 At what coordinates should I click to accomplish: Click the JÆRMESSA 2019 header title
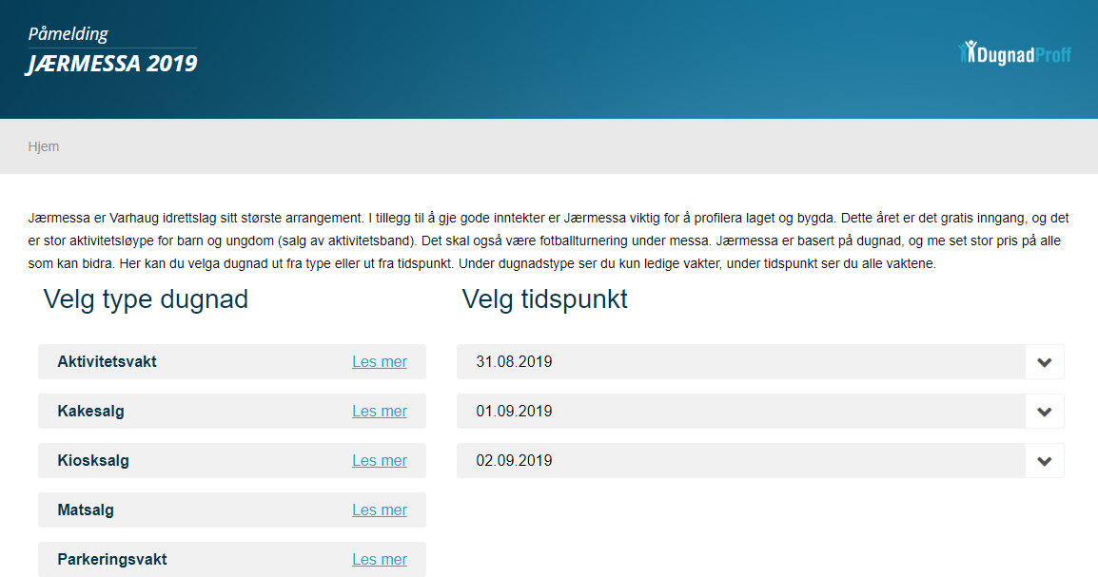(x=112, y=65)
